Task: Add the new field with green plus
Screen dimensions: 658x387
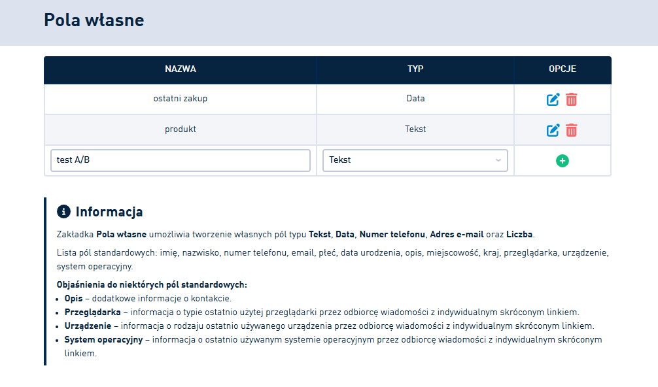Action: (563, 160)
